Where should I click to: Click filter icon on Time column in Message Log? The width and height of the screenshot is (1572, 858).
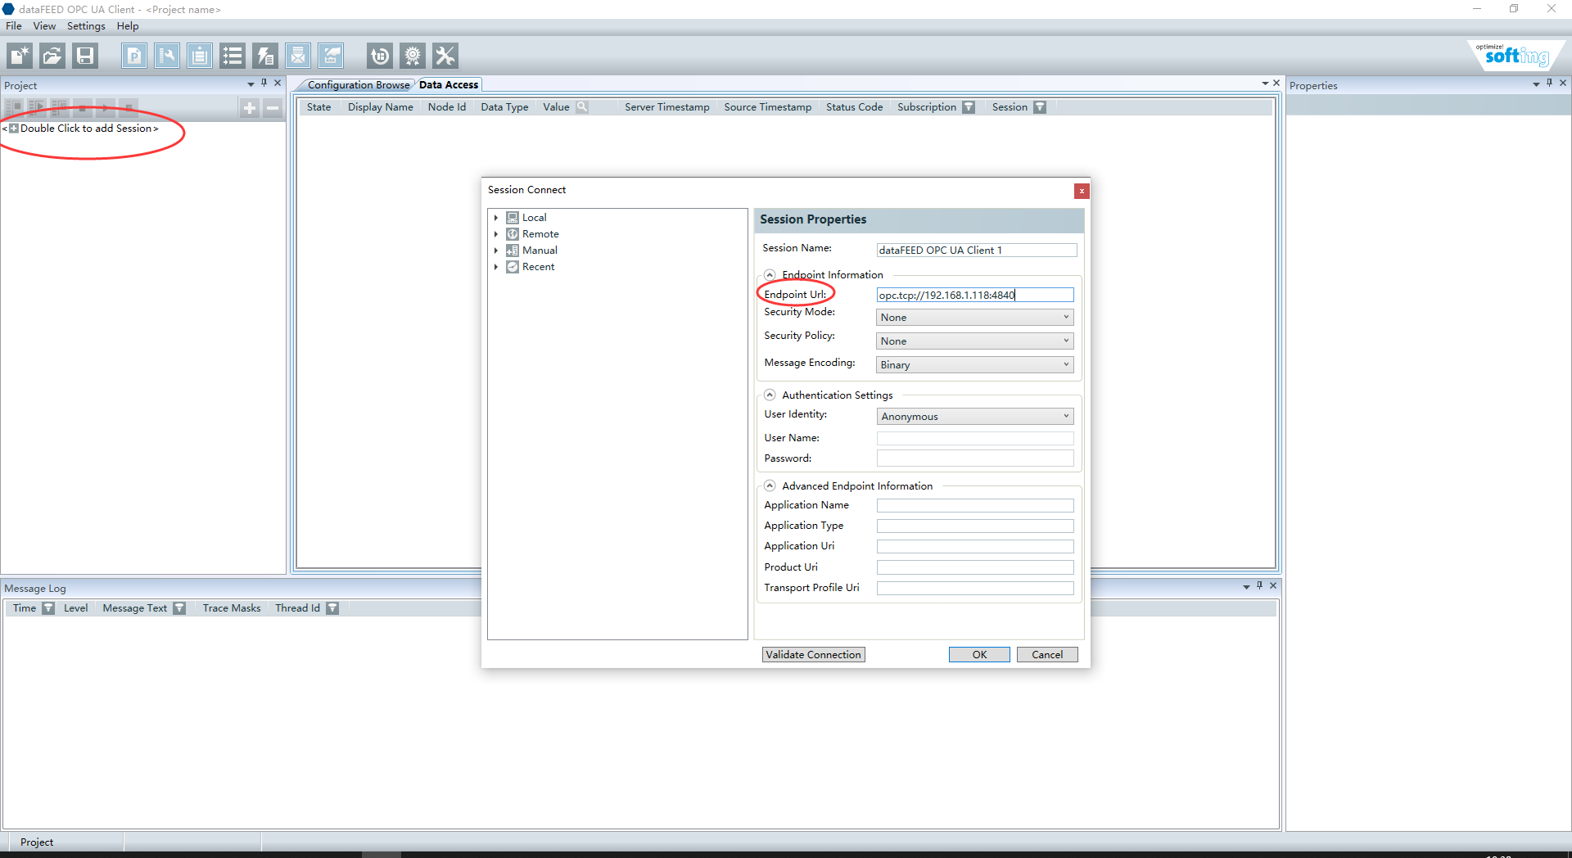[x=48, y=608]
